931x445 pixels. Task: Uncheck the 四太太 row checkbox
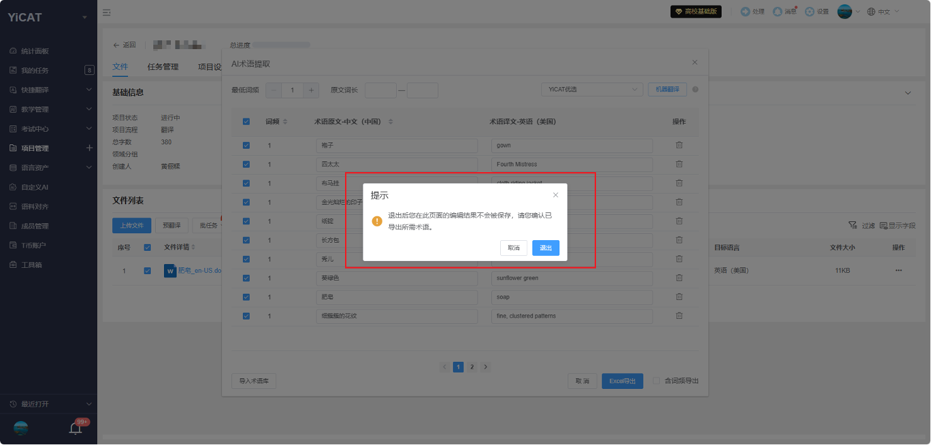coord(246,165)
